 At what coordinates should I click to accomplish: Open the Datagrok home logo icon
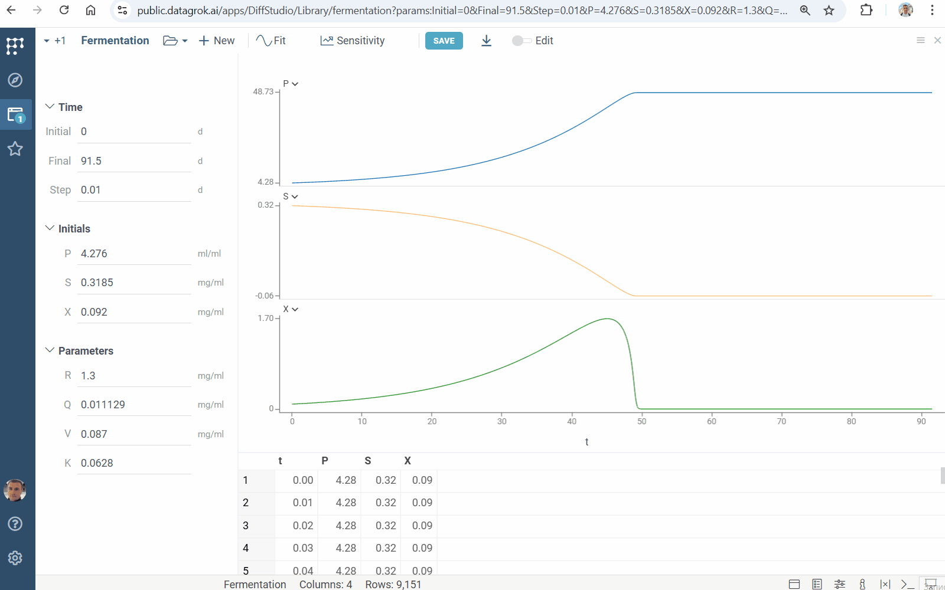(15, 46)
